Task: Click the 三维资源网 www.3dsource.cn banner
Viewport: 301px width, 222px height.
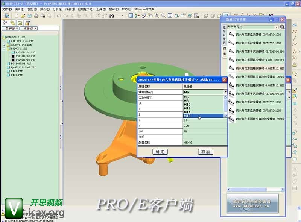Action: [x=252, y=204]
